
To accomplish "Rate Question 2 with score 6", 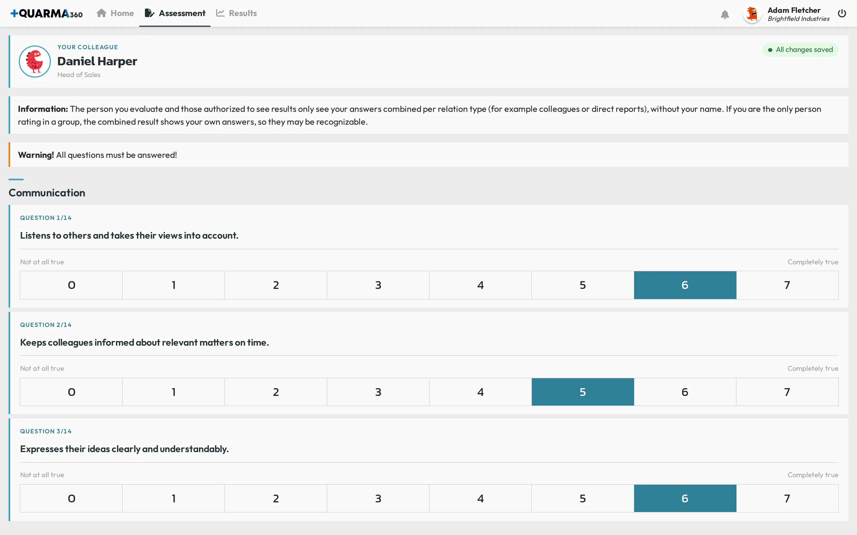I will (x=685, y=392).
